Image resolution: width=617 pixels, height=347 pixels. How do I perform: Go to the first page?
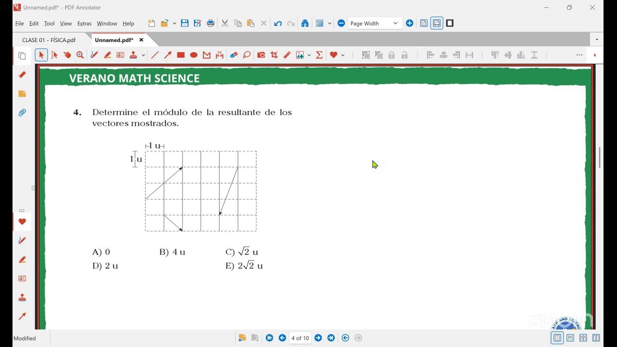(269, 338)
